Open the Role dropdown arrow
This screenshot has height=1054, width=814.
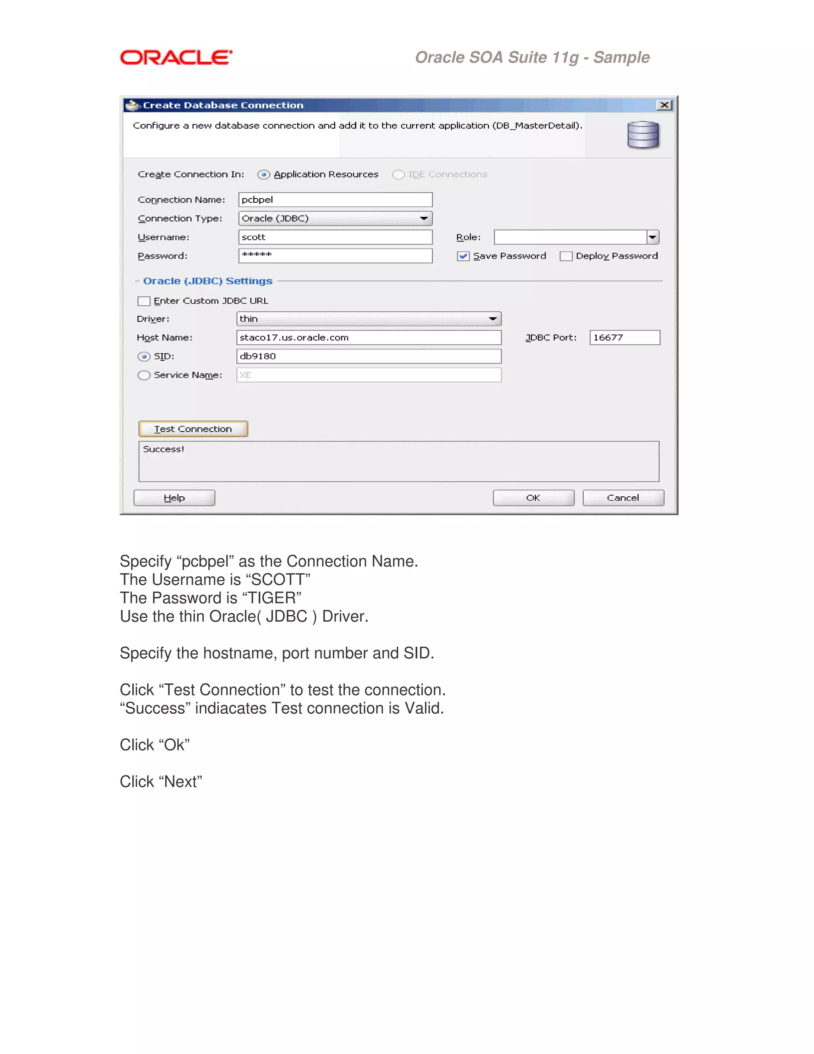point(653,237)
